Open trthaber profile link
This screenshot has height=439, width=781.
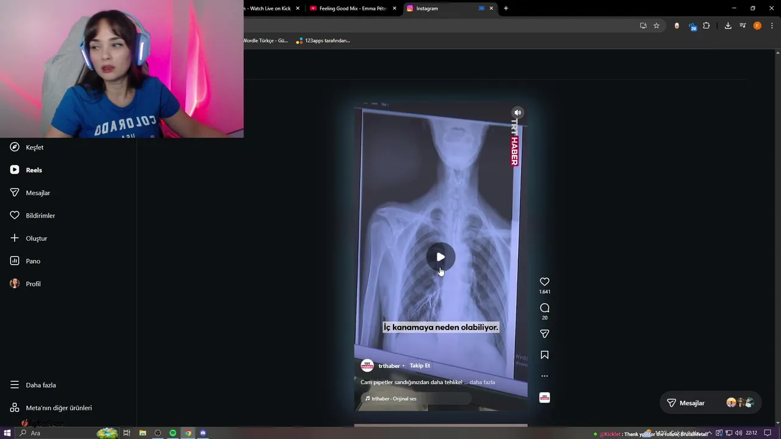[389, 366]
